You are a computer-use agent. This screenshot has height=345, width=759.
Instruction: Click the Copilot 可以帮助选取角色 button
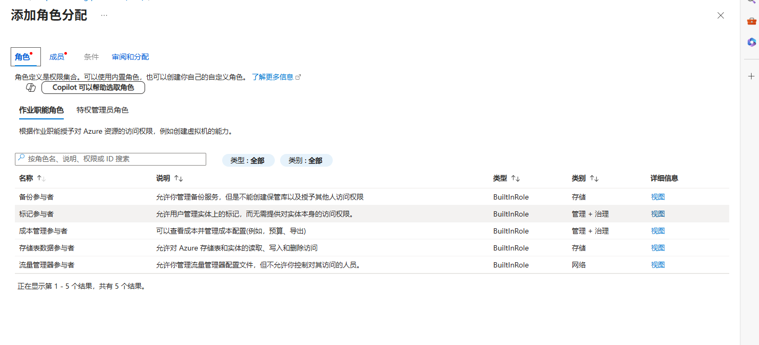[93, 88]
